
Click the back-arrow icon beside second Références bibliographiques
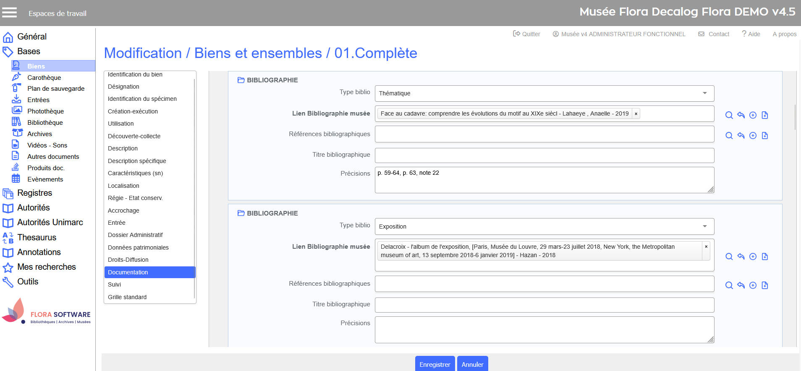741,285
